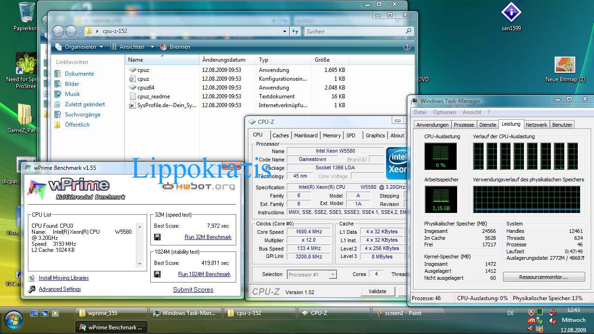Image resolution: width=594 pixels, height=334 pixels.
Task: Open the Papierkorb recycle bin icon
Action: [27, 12]
